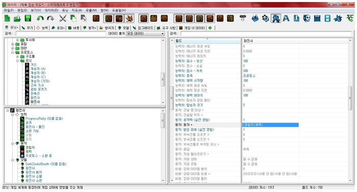Open the 파일(F) menu
This screenshot has height=192, width=357.
[9, 10]
